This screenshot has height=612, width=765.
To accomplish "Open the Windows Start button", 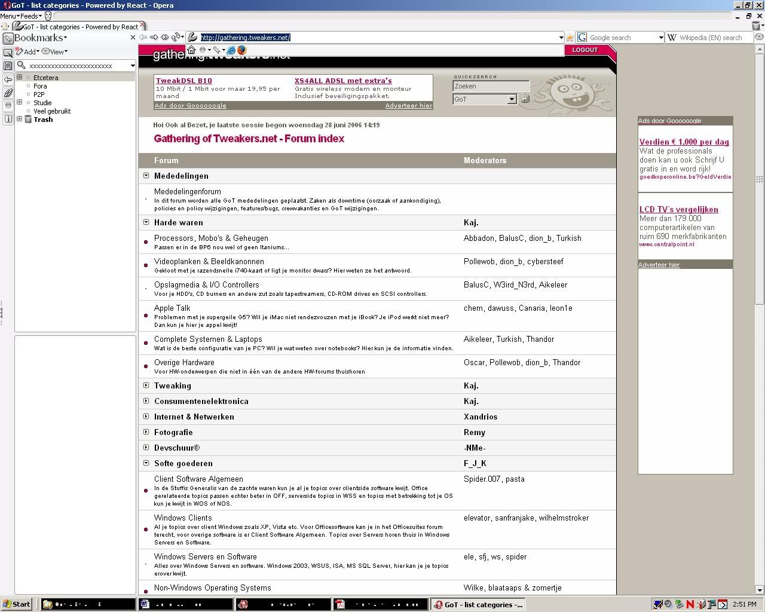I will 17,604.
